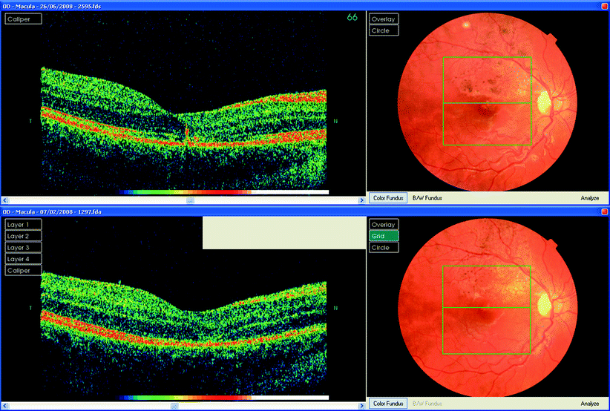Select Layer 2 in the bottom scan

click(x=23, y=236)
